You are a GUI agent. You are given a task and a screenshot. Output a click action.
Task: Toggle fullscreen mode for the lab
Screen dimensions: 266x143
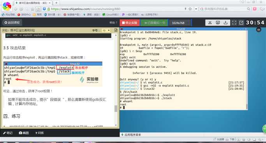click(x=234, y=23)
